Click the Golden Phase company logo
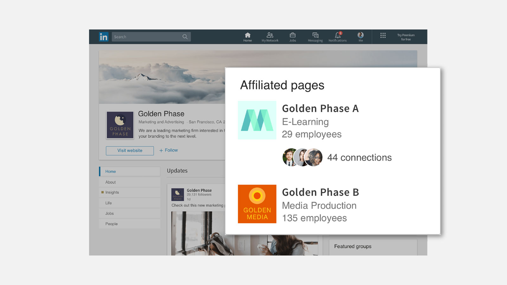This screenshot has height=285, width=507. [x=120, y=125]
